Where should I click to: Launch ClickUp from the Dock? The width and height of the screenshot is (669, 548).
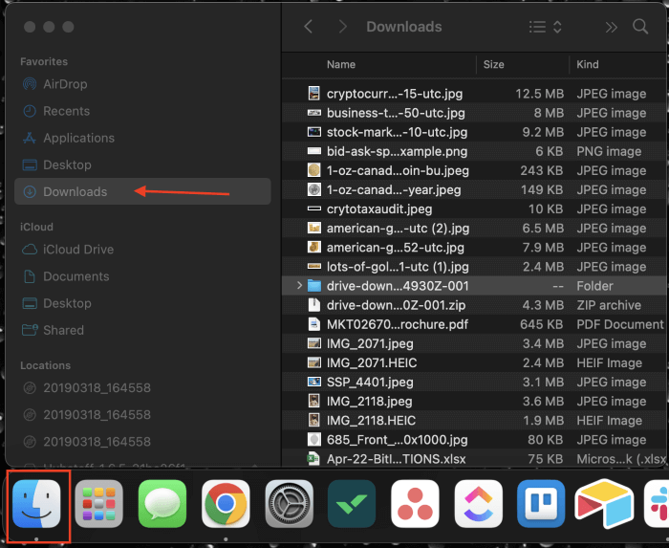point(478,504)
